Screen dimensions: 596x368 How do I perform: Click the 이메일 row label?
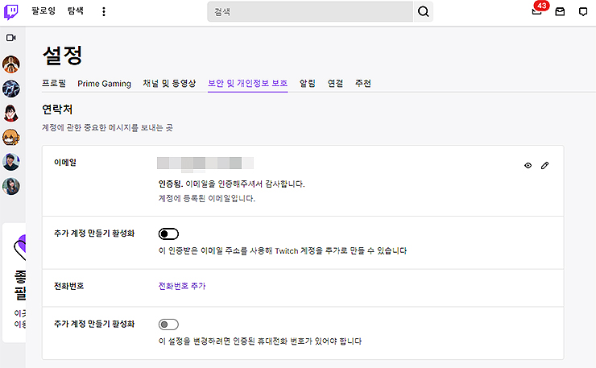click(65, 163)
